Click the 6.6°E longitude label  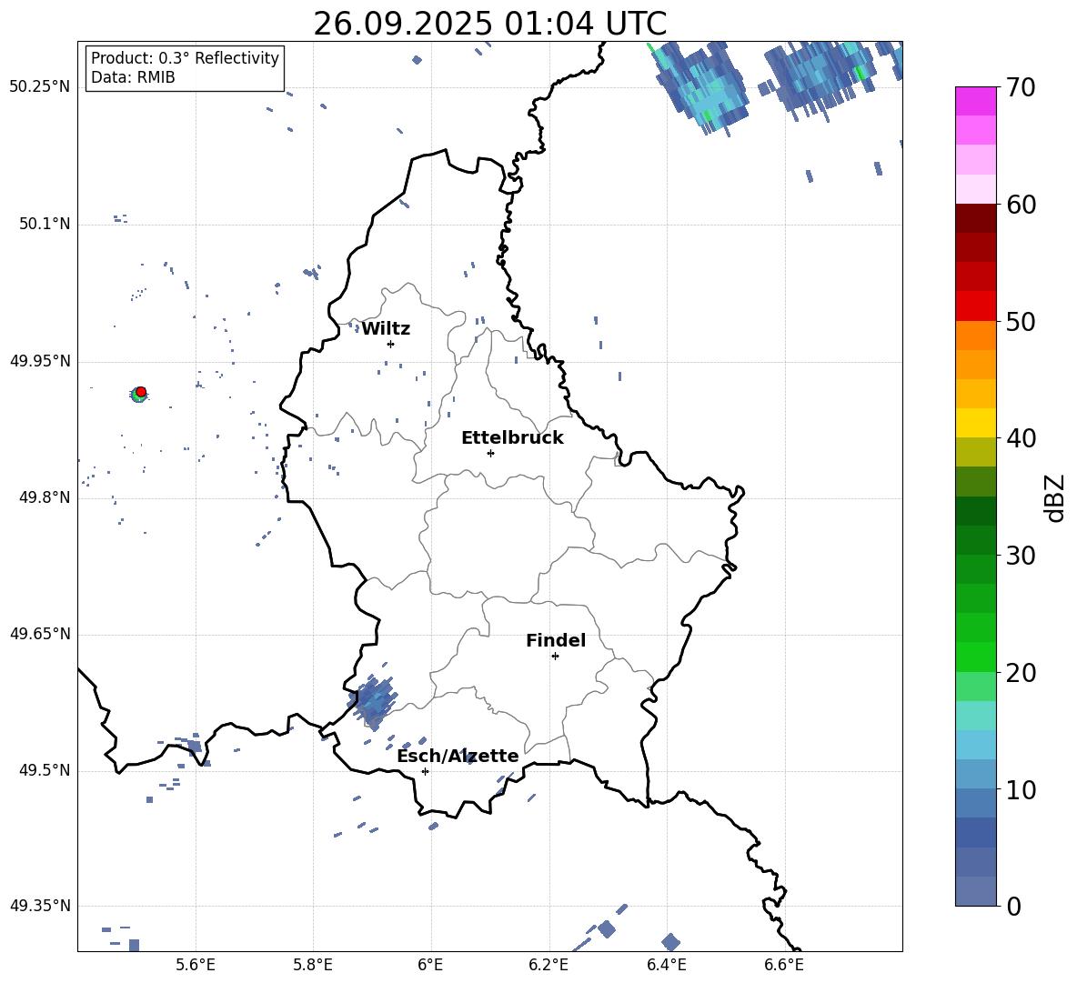tap(784, 965)
